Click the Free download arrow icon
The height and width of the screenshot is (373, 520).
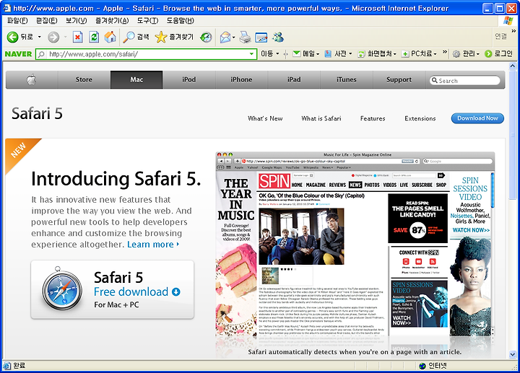click(176, 291)
